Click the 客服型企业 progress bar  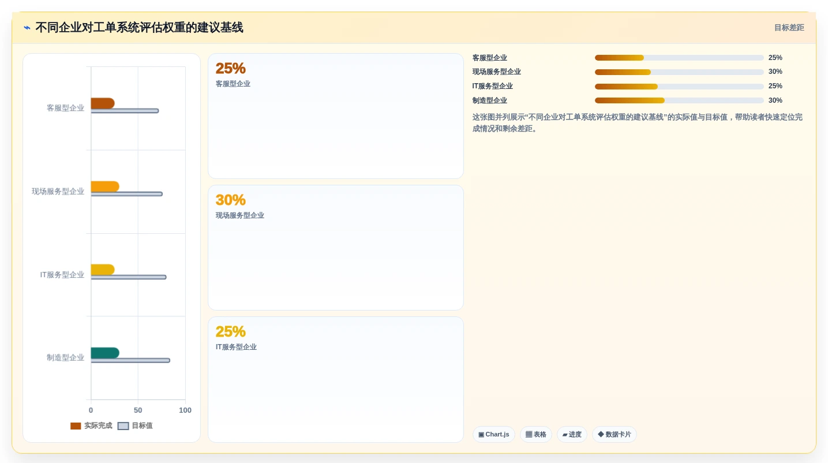pos(679,58)
